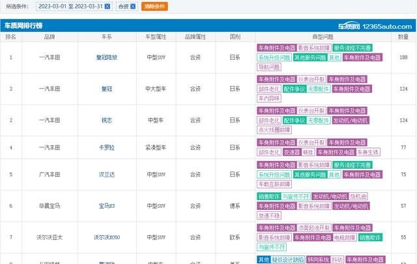Screen dimensions: 417x264
Task: Select the 电瓶故障 tag in 沃尔沃XC60 row
Action: click(345, 237)
